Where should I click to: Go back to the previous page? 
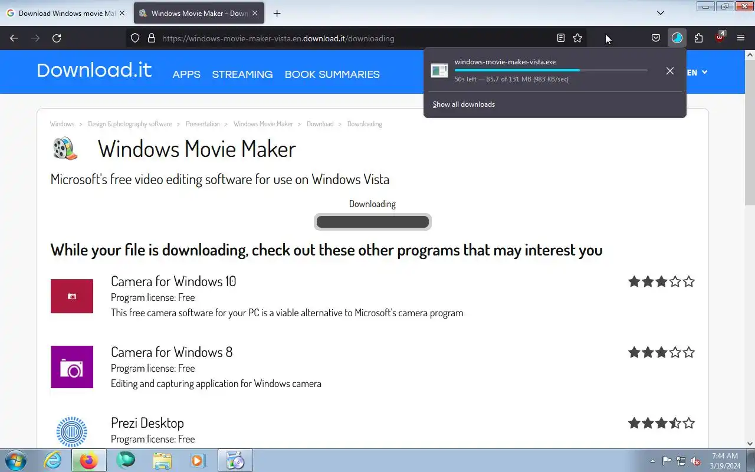[14, 38]
